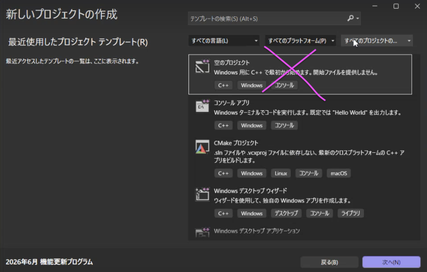This screenshot has width=427, height=272.
Task: Click the CMake プロジェクト triangle icon
Action: coord(202,147)
